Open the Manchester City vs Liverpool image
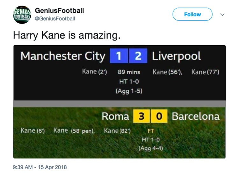 pos(119,73)
